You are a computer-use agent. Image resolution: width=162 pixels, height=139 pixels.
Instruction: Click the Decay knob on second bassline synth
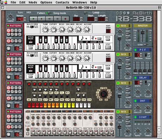coord(78,58)
